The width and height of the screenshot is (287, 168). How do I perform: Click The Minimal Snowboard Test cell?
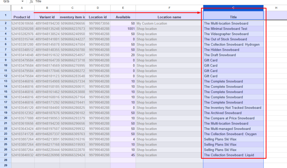233,29
